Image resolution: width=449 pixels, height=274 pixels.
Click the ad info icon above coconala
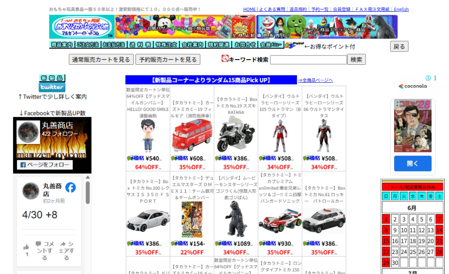pyautogui.click(x=428, y=78)
